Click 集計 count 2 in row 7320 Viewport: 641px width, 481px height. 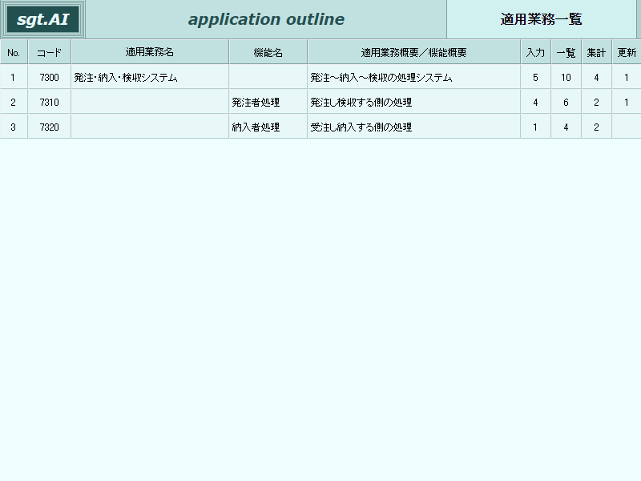coord(596,127)
